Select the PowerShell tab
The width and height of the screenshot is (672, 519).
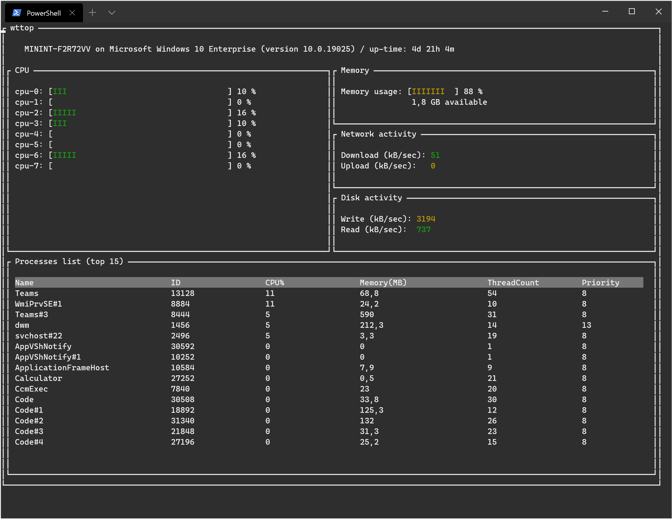point(44,13)
